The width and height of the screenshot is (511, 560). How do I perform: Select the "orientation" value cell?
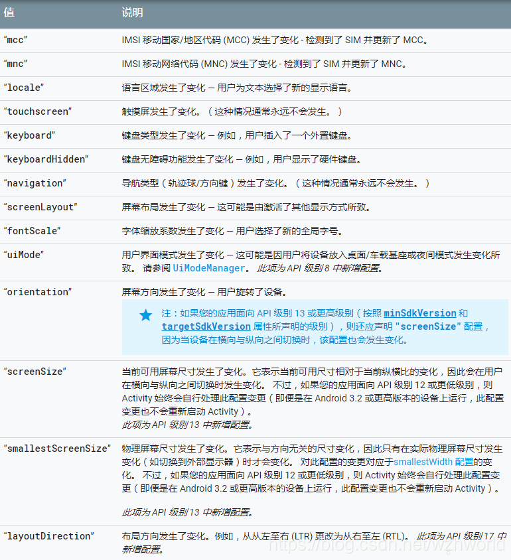coord(37,292)
